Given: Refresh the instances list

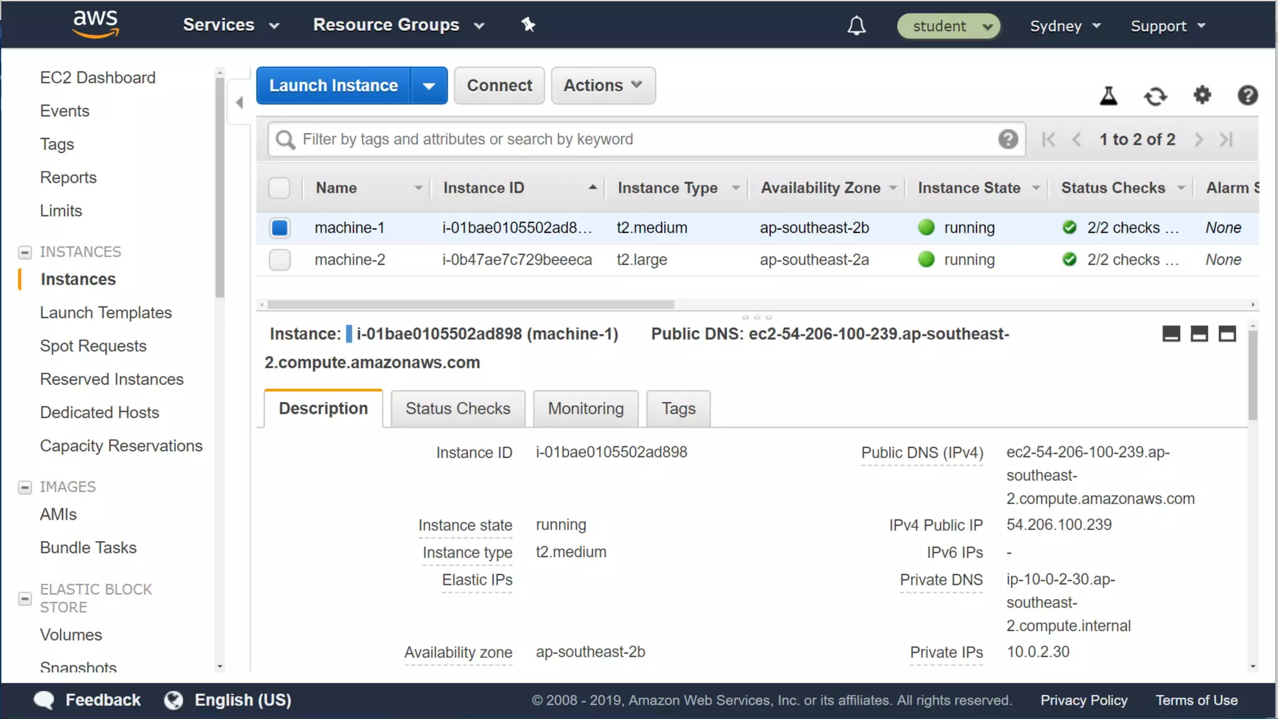Looking at the screenshot, I should (x=1155, y=96).
